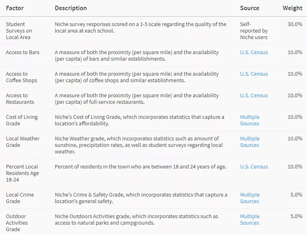Open U.S. Census link for Coffee Shops row
The height and width of the screenshot is (234, 307).
click(254, 74)
